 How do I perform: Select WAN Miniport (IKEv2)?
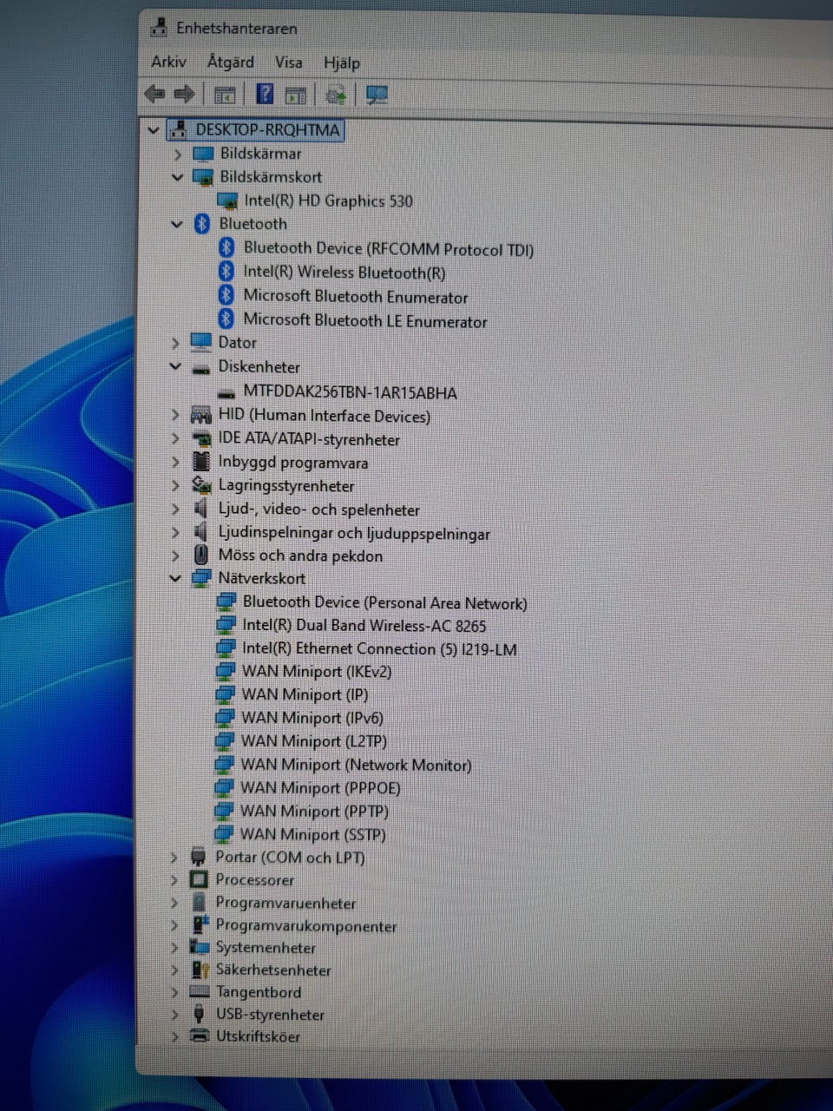click(317, 671)
